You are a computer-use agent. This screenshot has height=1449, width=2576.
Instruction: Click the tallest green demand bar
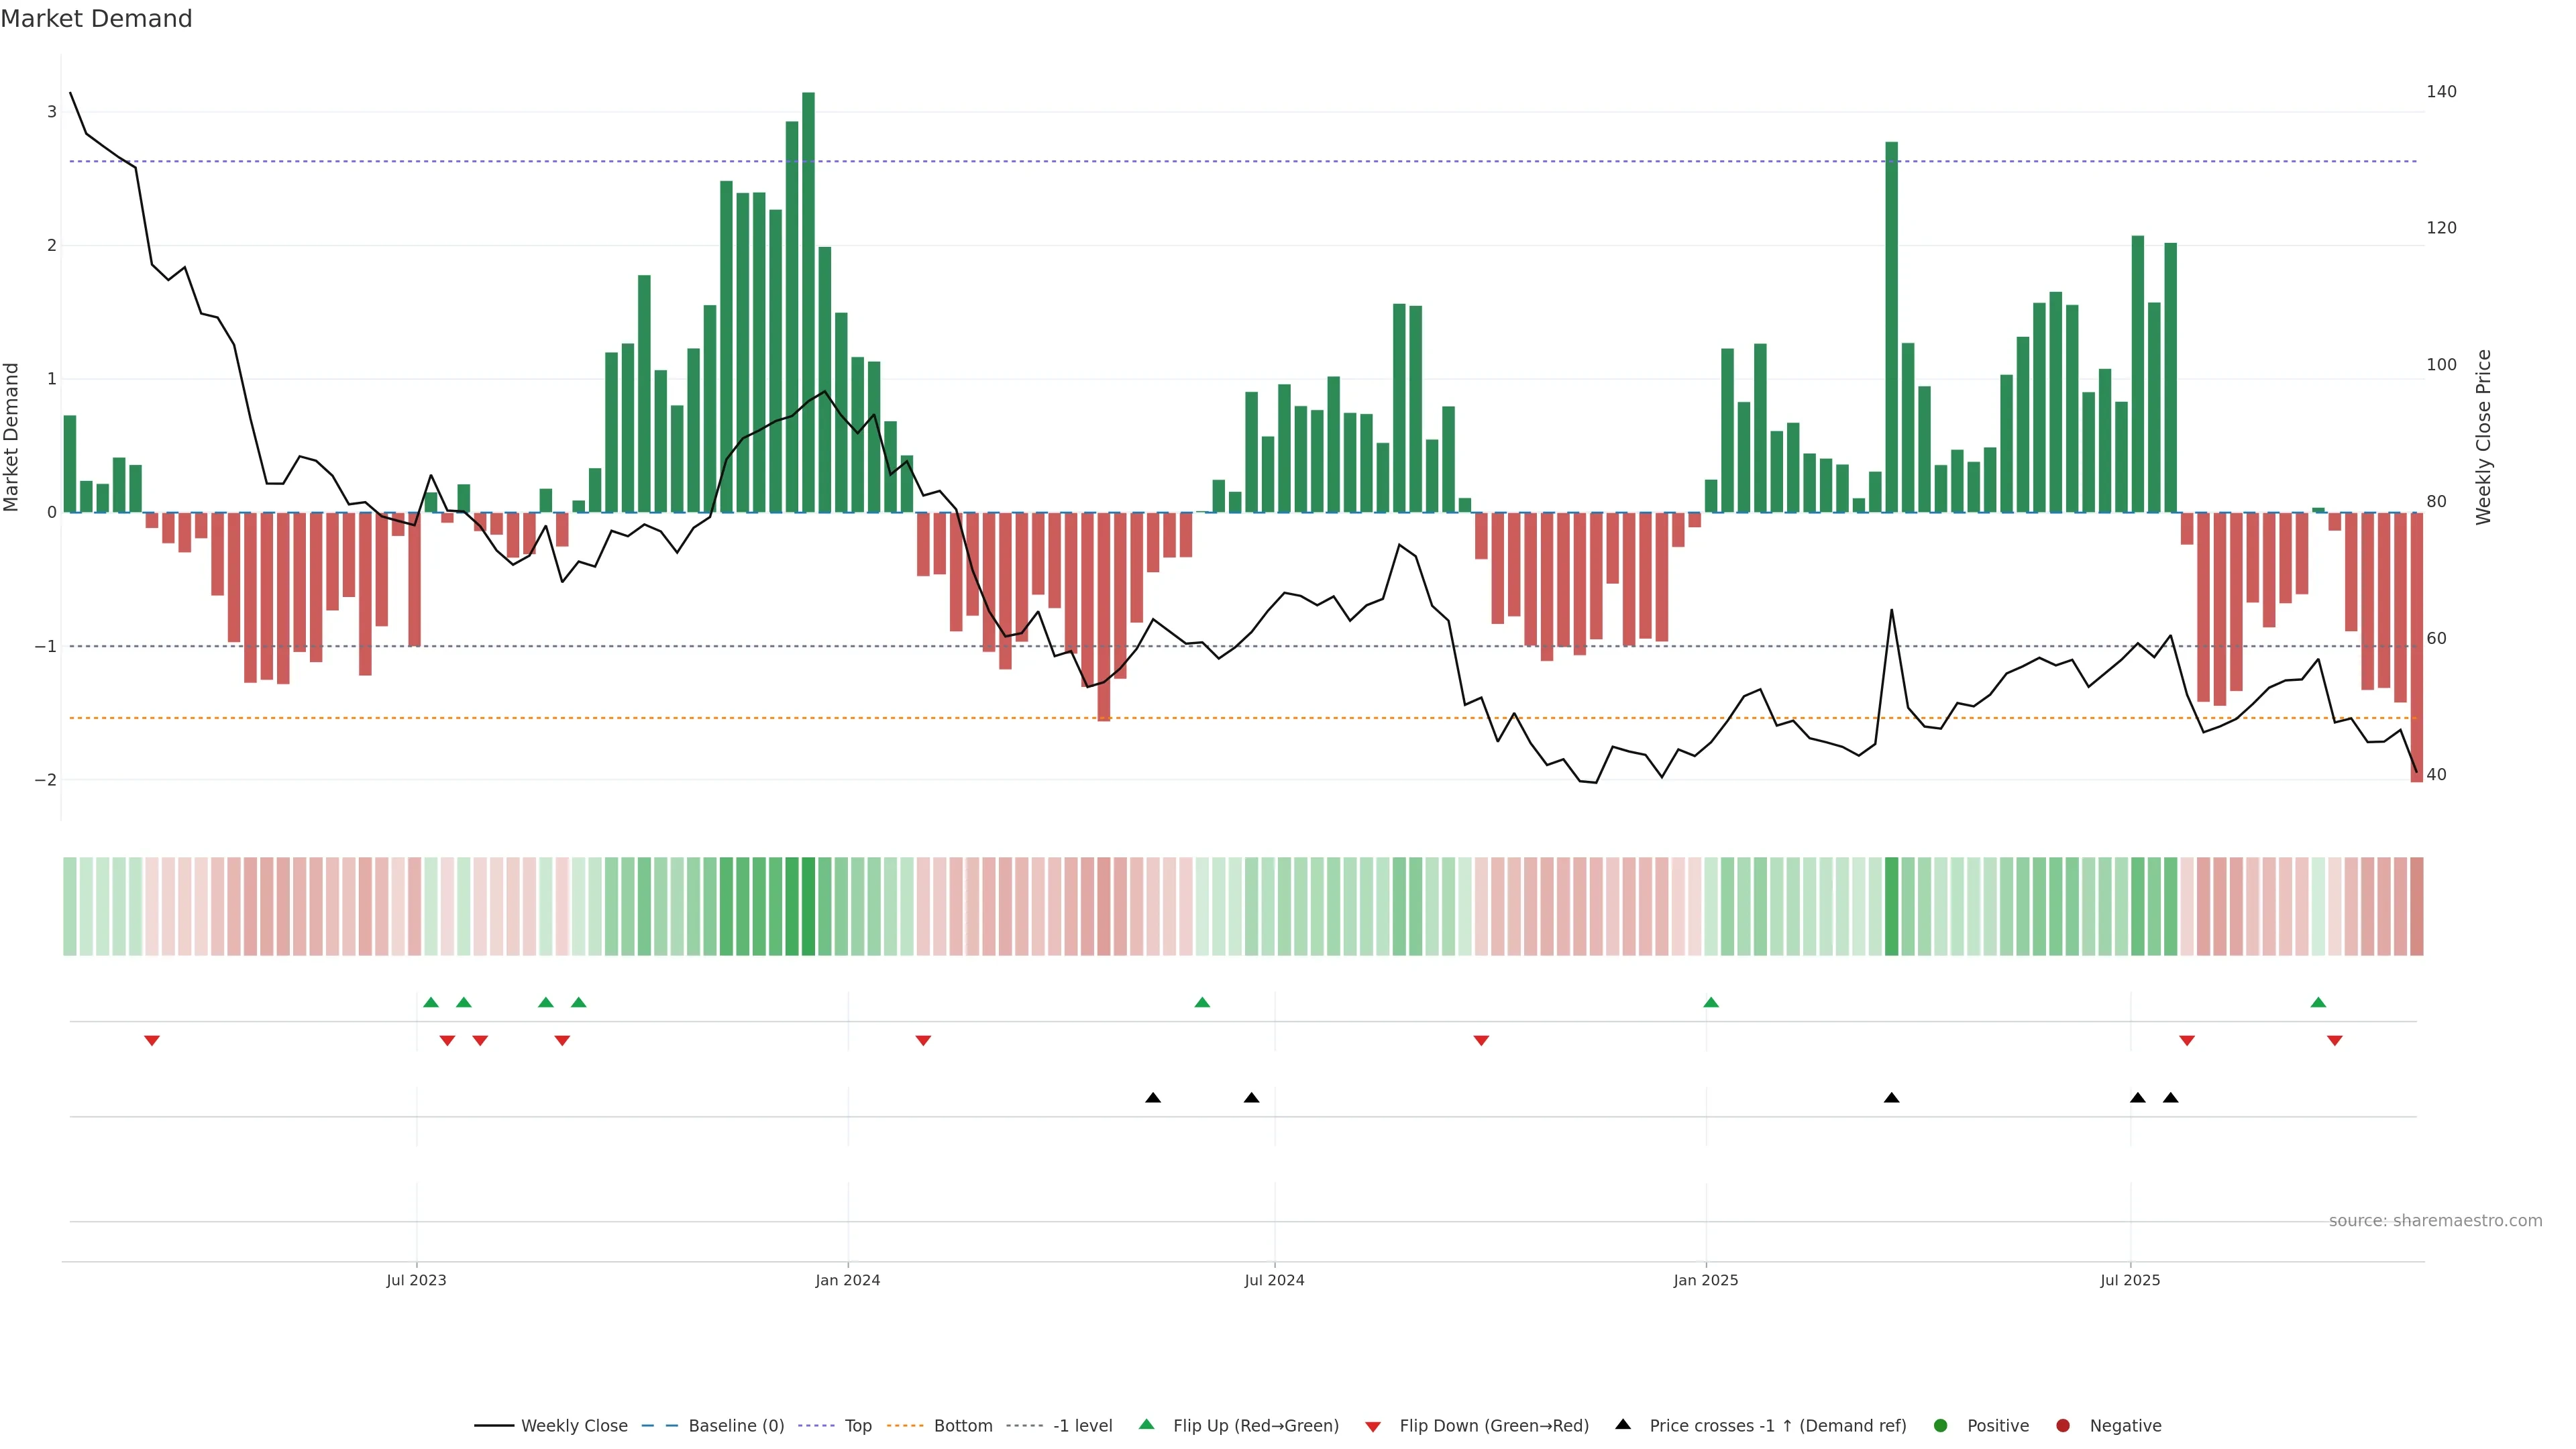[x=808, y=300]
